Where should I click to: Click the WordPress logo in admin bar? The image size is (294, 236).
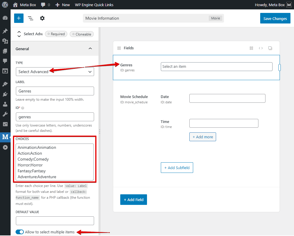pos(5,5)
